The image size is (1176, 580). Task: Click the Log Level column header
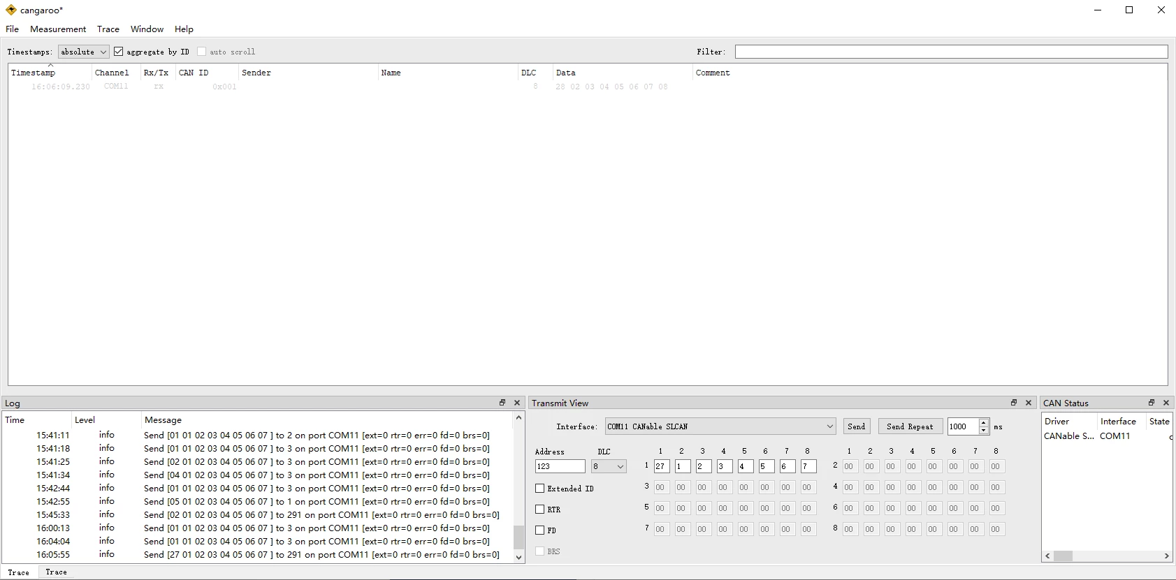click(x=106, y=420)
